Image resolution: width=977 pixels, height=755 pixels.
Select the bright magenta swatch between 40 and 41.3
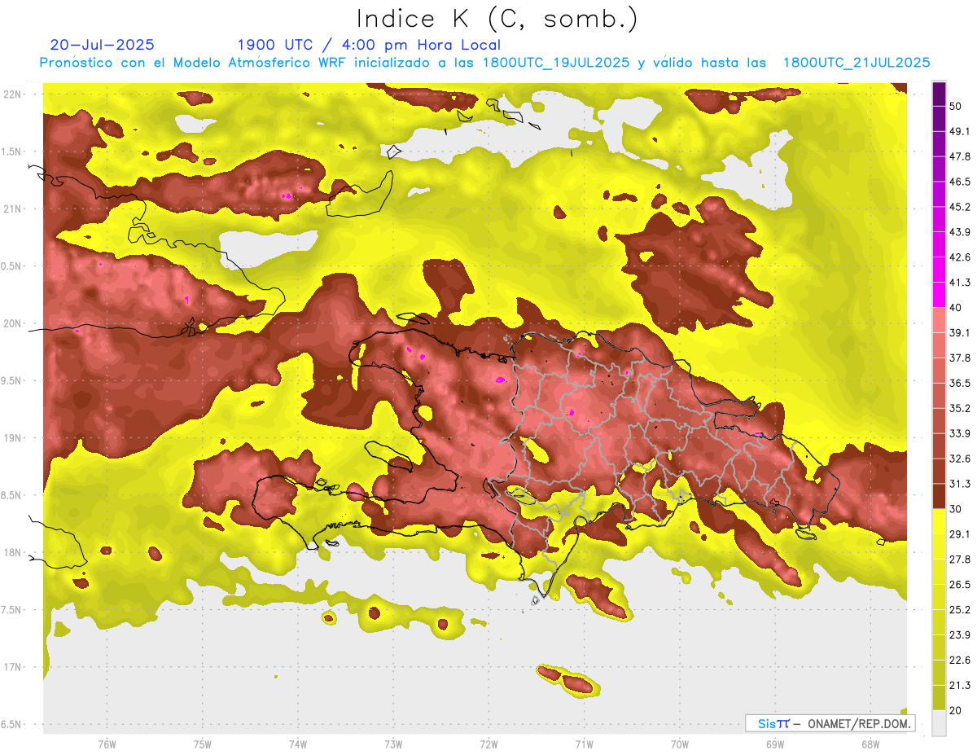point(939,295)
